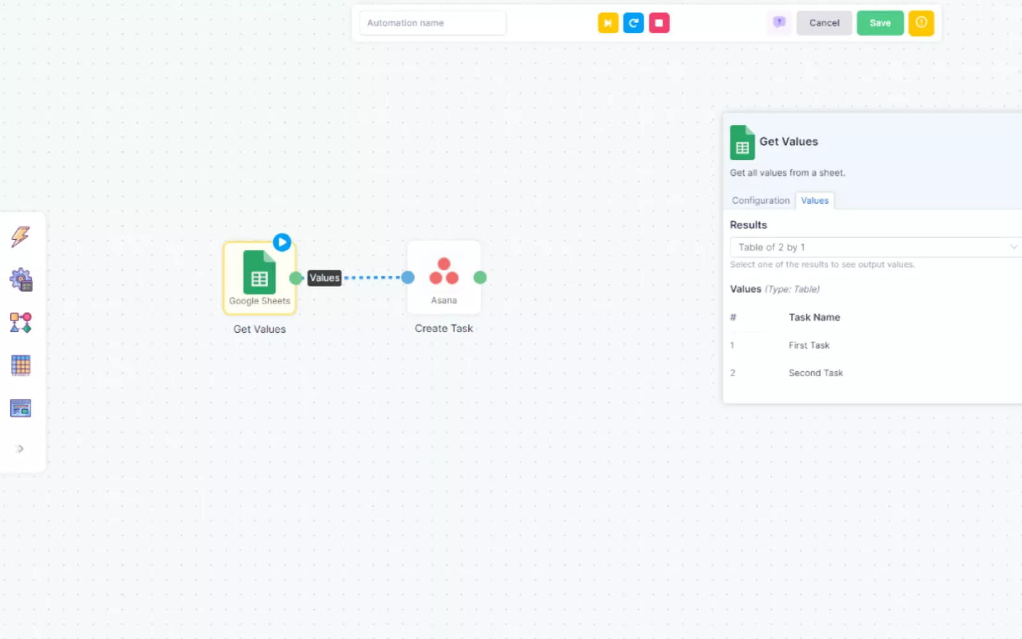The image size is (1022, 639).
Task: Click the Automation name input field
Action: 432,23
